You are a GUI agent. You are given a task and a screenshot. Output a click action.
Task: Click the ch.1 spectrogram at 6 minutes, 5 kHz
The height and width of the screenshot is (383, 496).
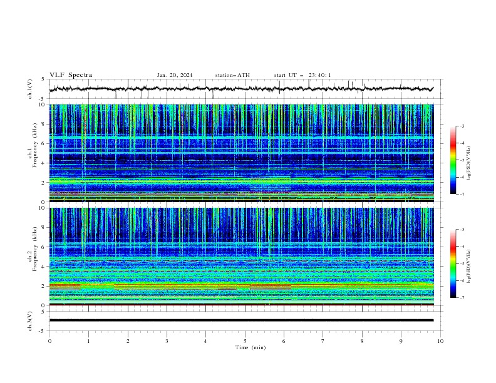(284, 153)
